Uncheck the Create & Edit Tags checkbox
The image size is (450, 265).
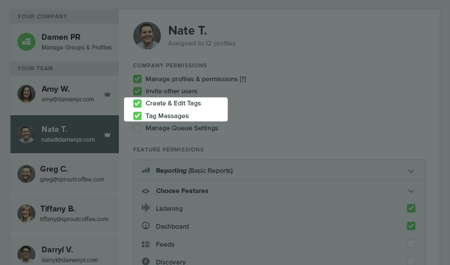(x=137, y=104)
